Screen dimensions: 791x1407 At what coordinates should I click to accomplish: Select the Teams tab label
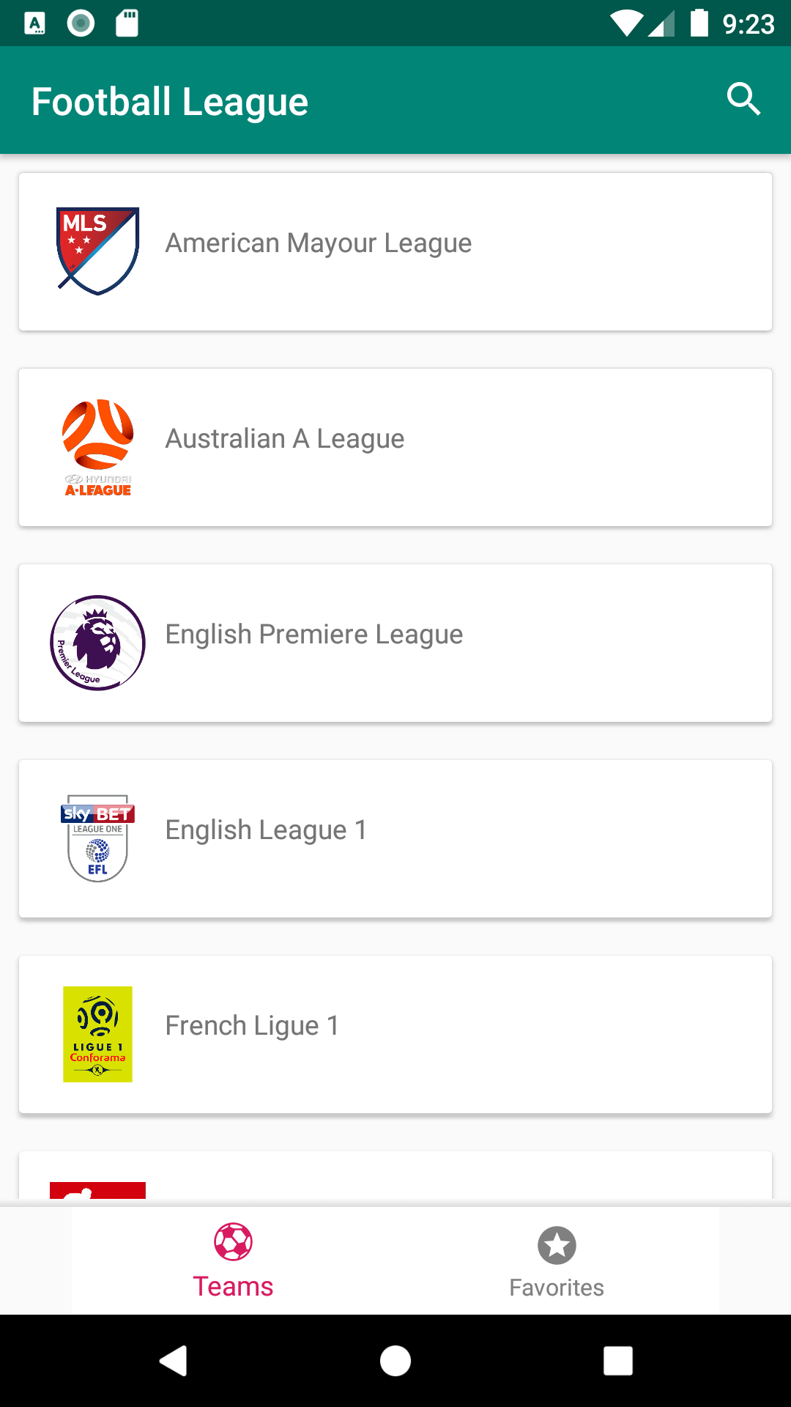click(x=233, y=1287)
